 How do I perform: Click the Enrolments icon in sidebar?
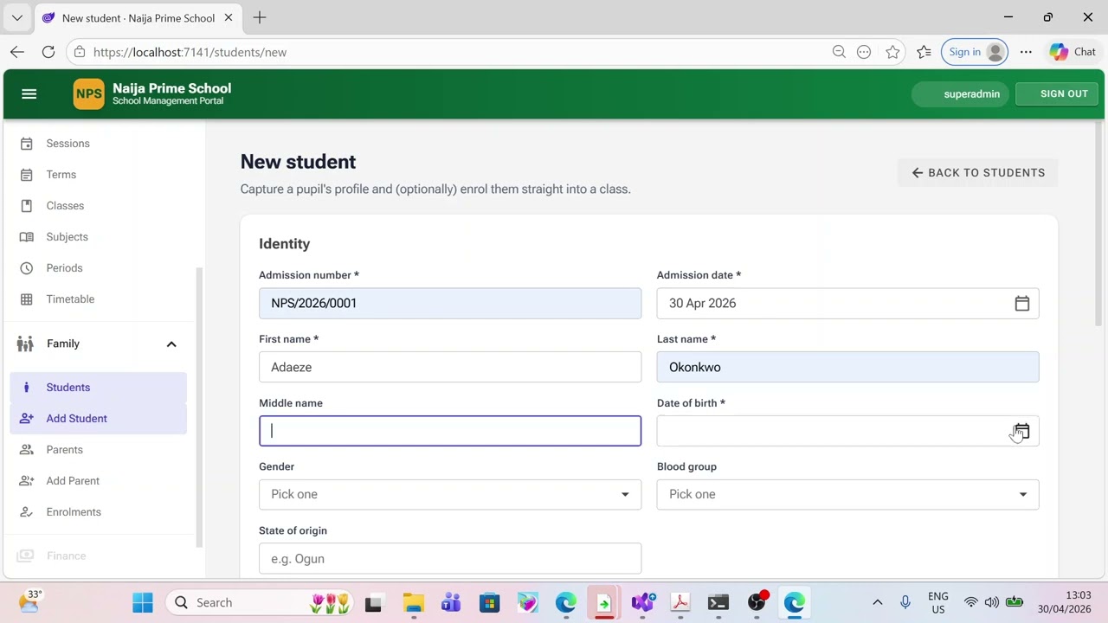27,512
